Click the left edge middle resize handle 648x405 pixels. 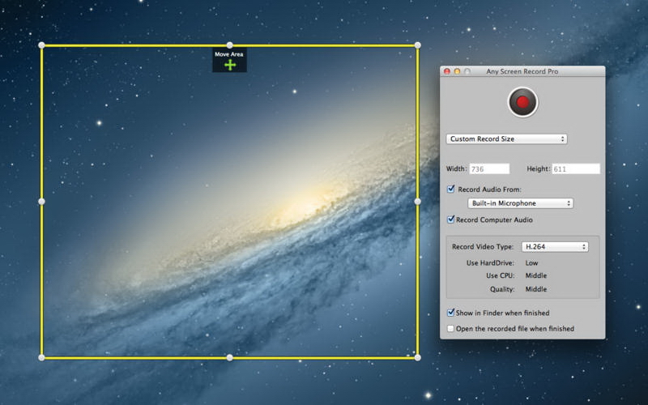[x=41, y=201]
